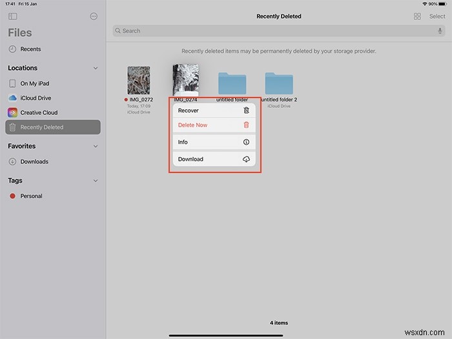Click the Recents clock icon
Screen dimensions: 452x339
point(12,49)
